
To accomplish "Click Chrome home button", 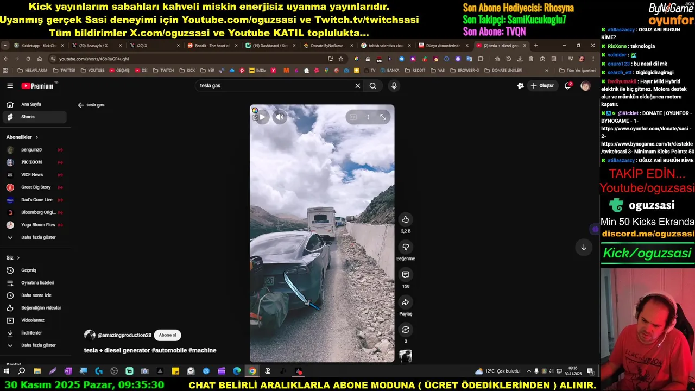I will click(40, 59).
